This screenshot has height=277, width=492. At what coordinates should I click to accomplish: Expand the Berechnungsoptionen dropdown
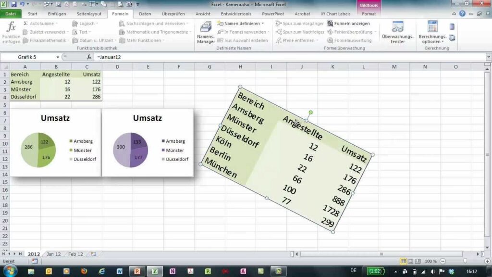coord(432,39)
